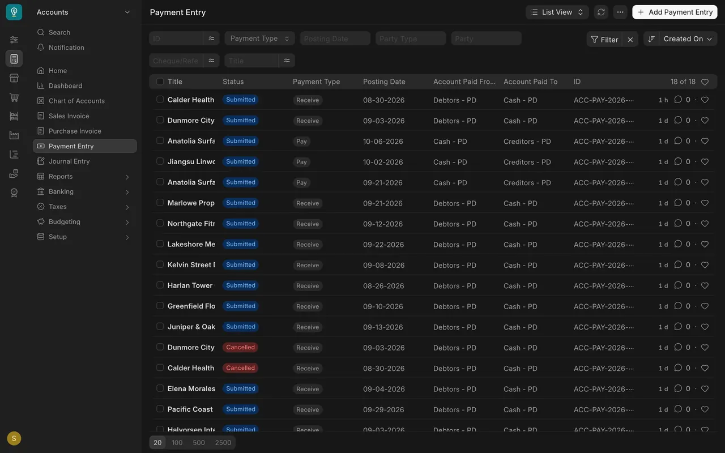The width and height of the screenshot is (725, 453).
Task: Open the storefront module icon in left rail
Action: click(x=14, y=78)
